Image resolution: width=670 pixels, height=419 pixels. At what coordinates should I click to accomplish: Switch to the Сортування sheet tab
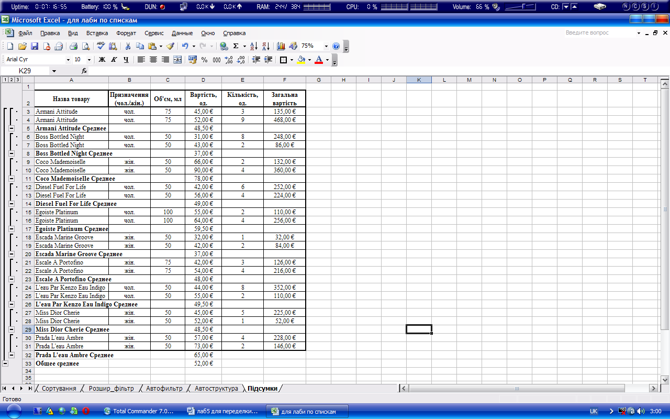pyautogui.click(x=59, y=389)
